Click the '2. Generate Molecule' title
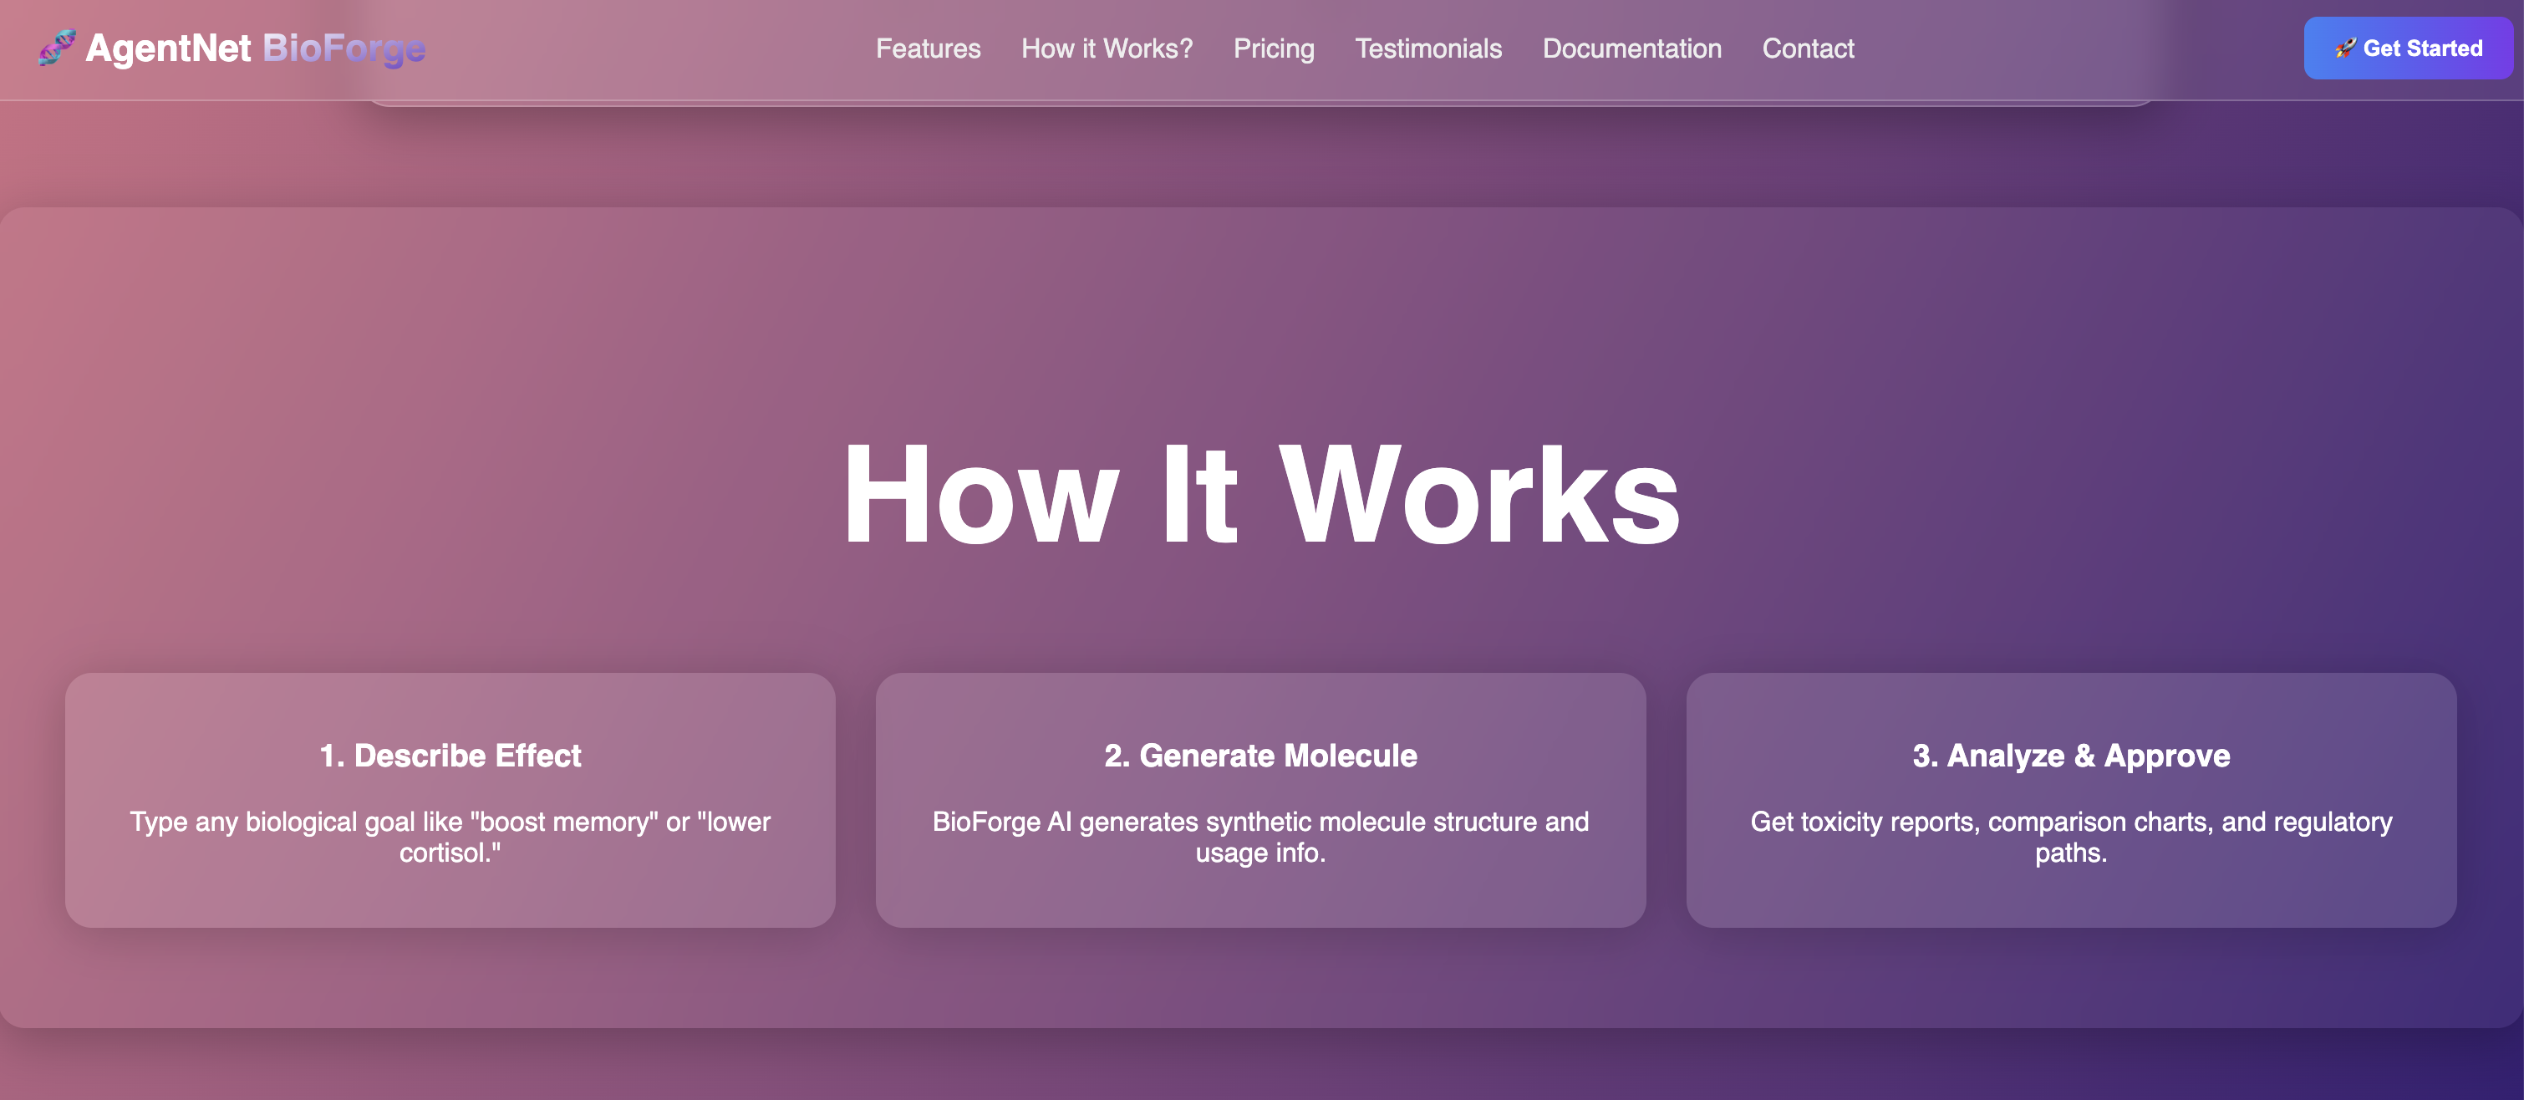 pos(1260,756)
